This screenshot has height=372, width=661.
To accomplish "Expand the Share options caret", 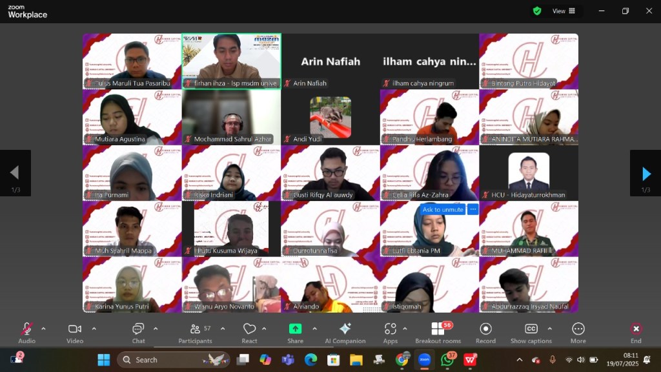I will pos(314,329).
